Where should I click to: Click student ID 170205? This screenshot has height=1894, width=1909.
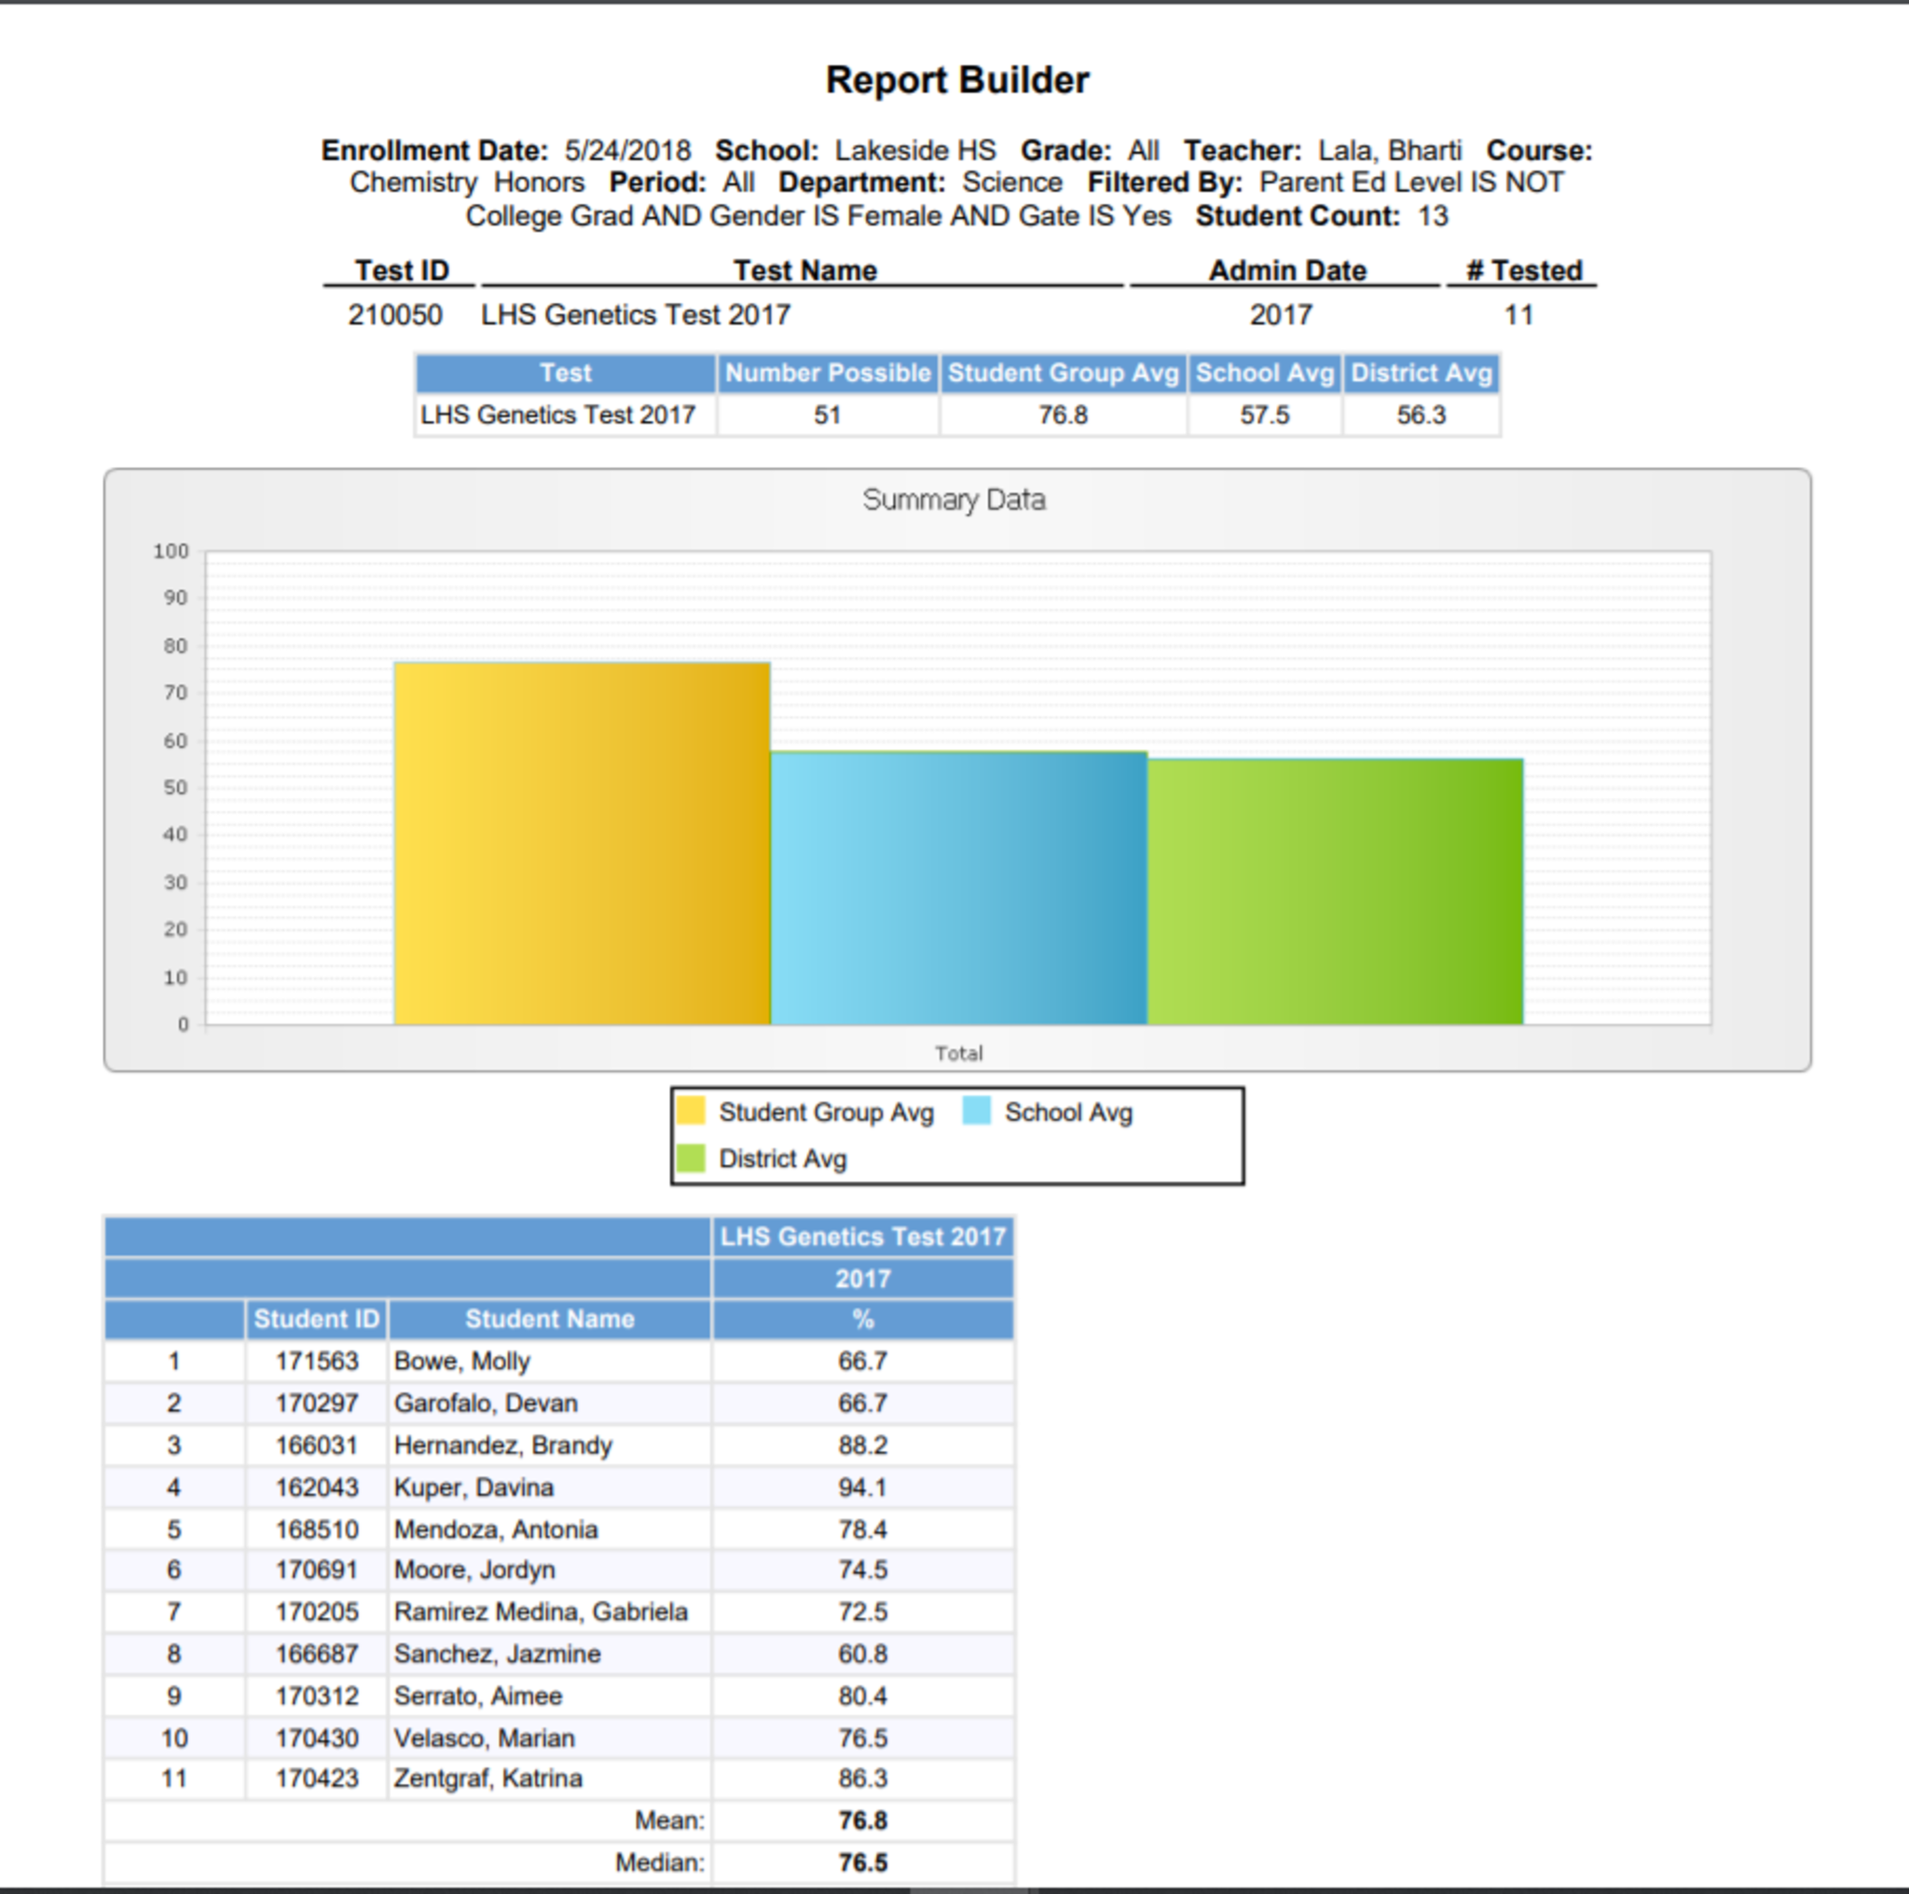coord(316,1613)
